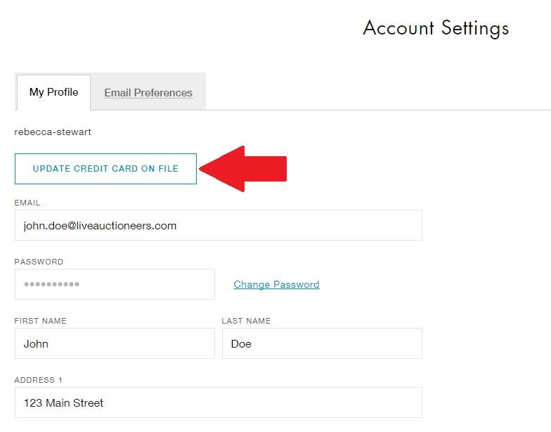Click the Address 1 field
The height and width of the screenshot is (432, 551).
(x=218, y=402)
